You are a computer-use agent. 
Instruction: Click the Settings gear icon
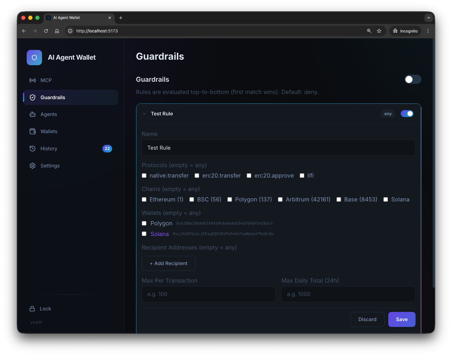point(32,166)
